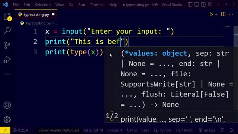
Task: Toggle the bottom panel layout icon
Action: pyautogui.click(x=197, y=4)
